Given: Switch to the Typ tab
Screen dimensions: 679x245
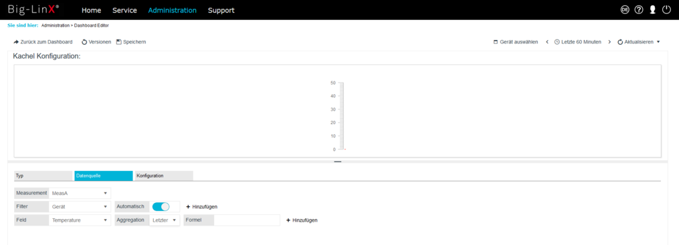Looking at the screenshot, I should (x=43, y=176).
